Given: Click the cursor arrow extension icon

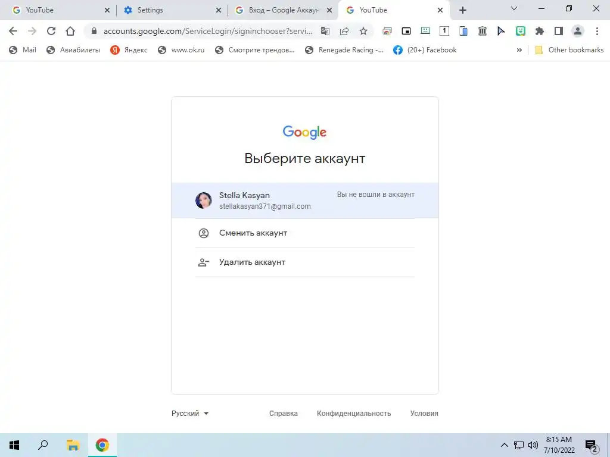Looking at the screenshot, I should (x=501, y=31).
